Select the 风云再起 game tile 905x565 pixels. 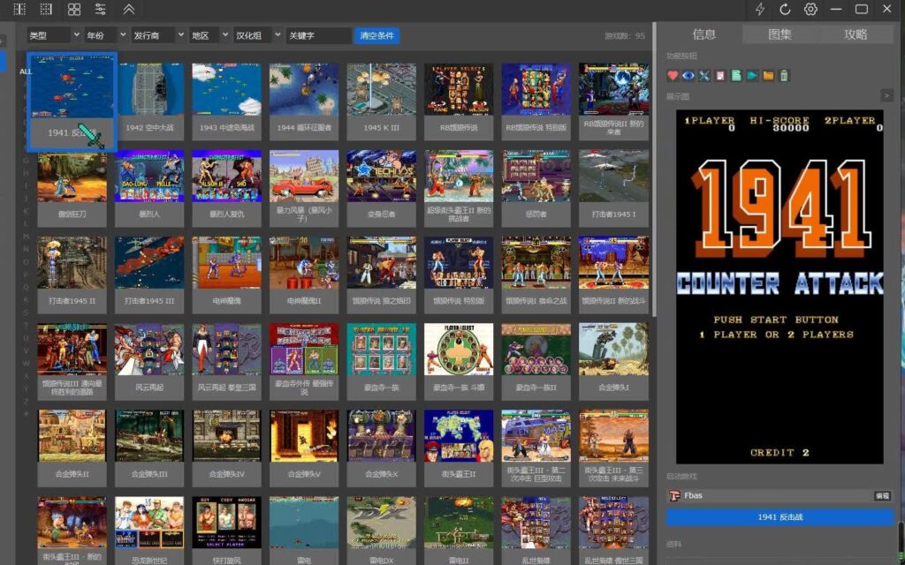pos(149,361)
